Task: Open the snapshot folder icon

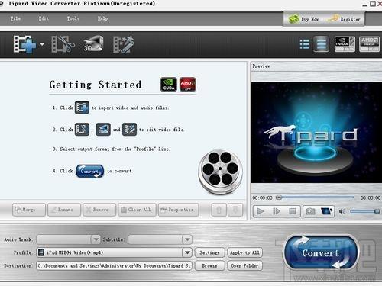Action: (326, 211)
